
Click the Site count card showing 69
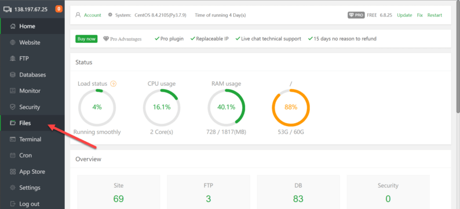[119, 192]
